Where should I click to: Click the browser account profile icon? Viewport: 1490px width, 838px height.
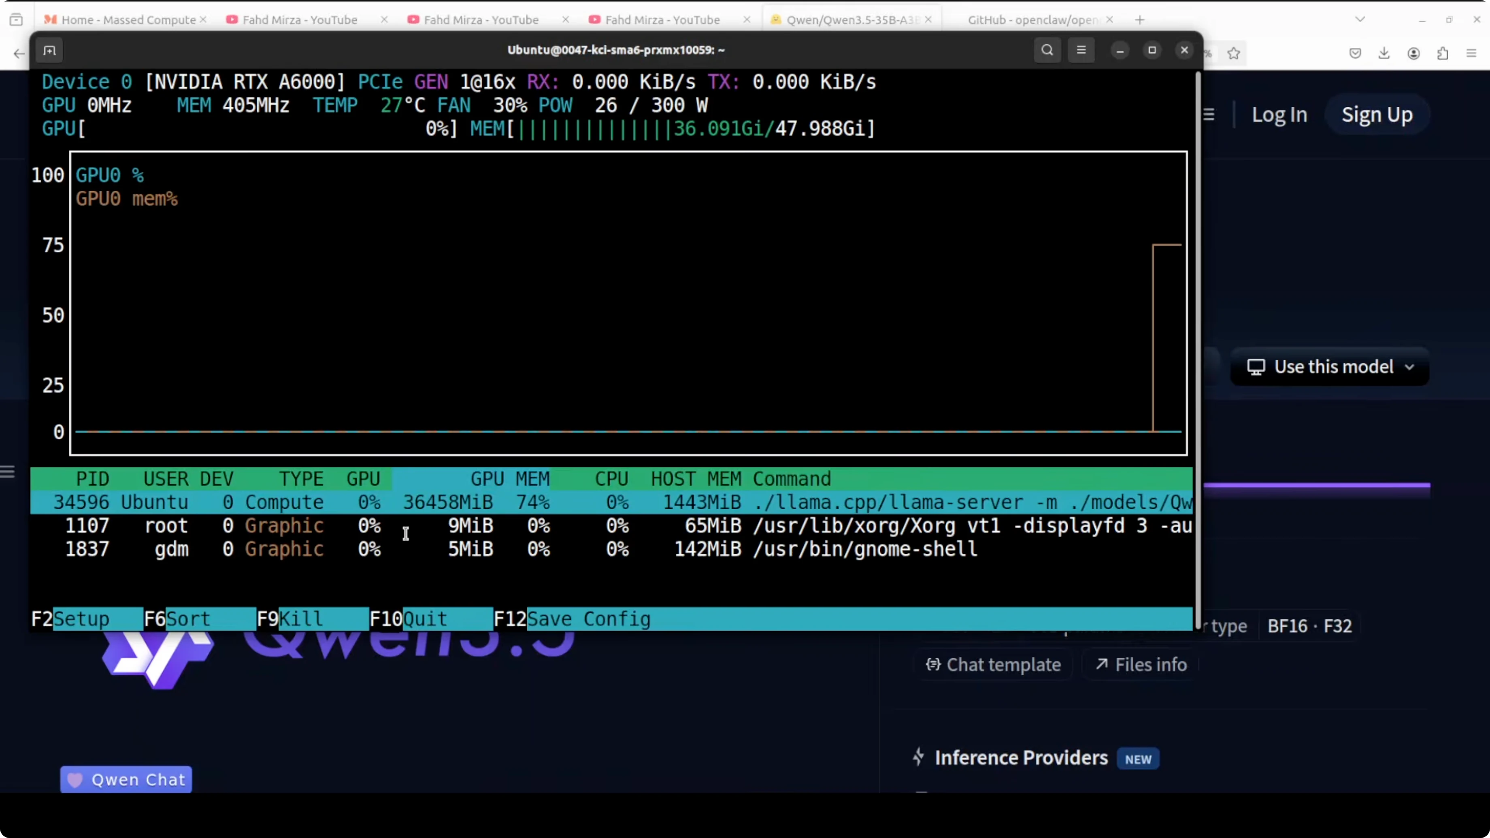[x=1413, y=54]
